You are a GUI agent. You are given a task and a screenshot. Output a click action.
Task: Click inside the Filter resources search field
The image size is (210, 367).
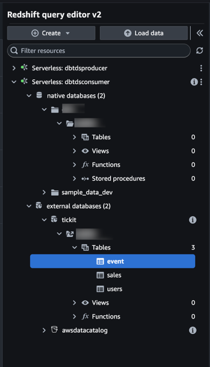pos(99,51)
